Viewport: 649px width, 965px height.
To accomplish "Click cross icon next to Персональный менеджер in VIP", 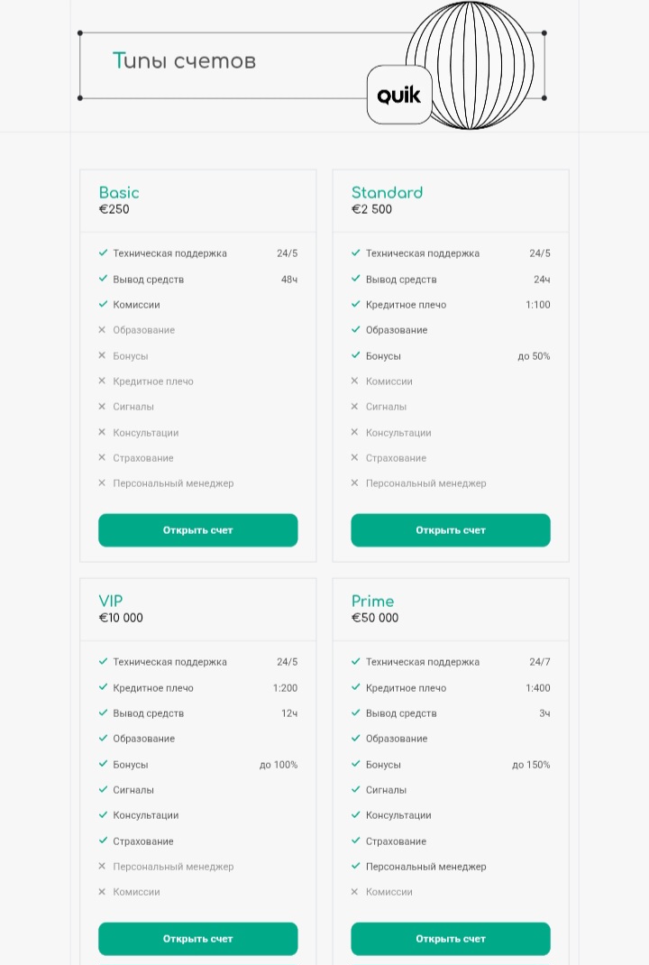I will pyautogui.click(x=102, y=866).
